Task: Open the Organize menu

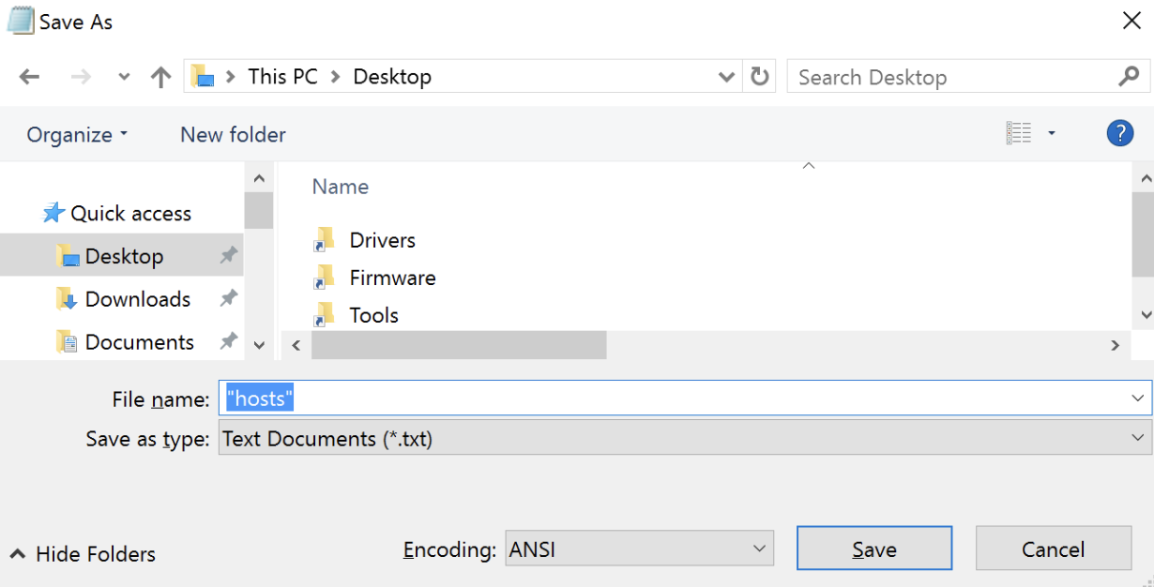Action: coord(75,134)
